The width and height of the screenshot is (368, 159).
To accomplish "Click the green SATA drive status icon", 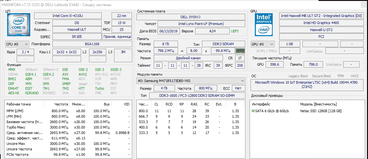I will pyautogui.click(x=253, y=111).
